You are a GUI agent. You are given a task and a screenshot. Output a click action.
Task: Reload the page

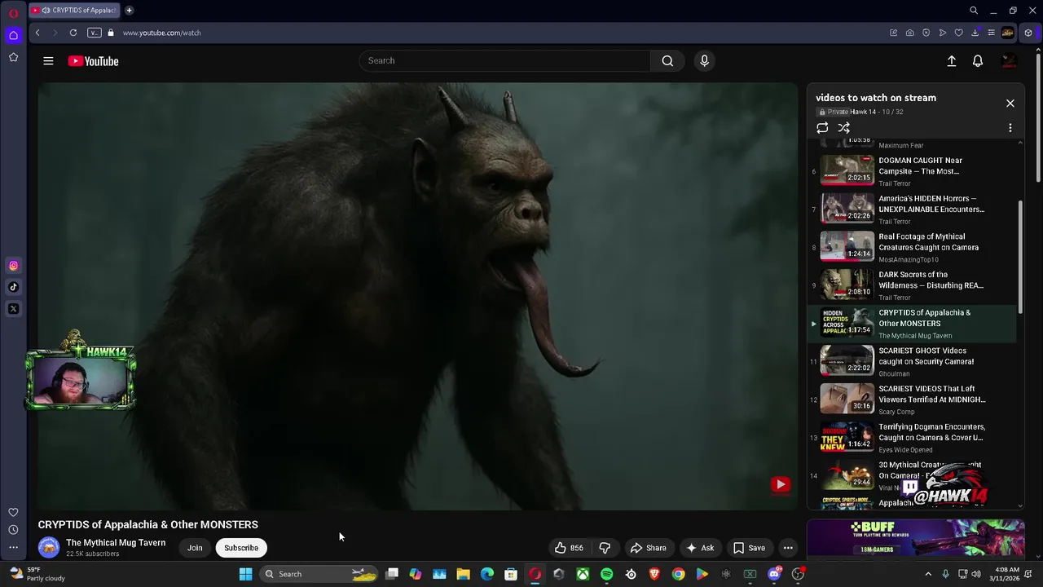(73, 33)
